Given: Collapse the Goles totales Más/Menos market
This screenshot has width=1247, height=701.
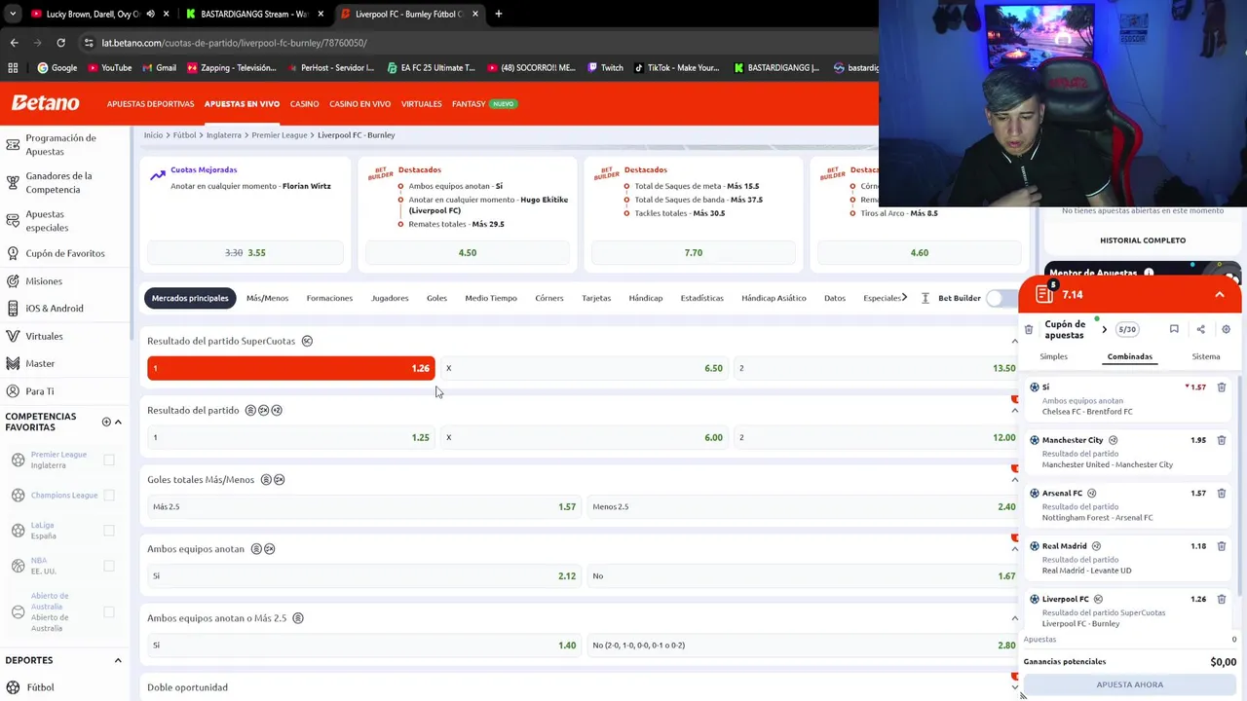Looking at the screenshot, I should (1014, 479).
